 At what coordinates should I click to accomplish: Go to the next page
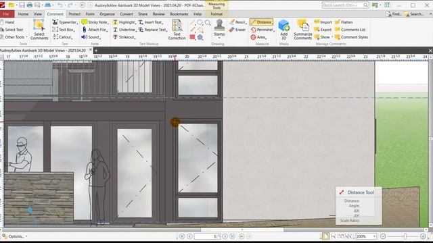(225, 236)
